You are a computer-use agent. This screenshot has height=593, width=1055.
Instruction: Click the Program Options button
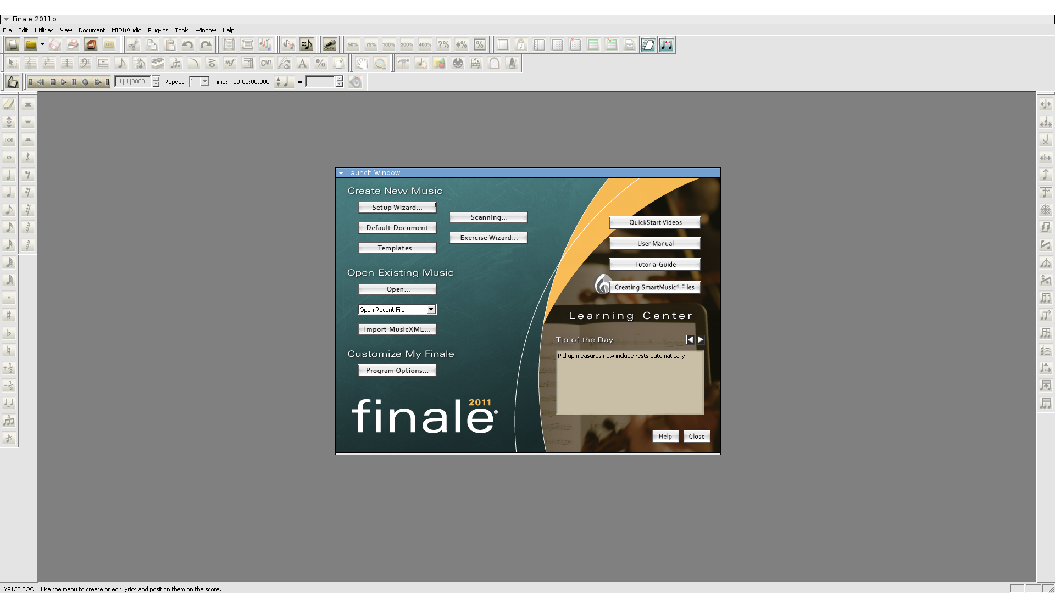pyautogui.click(x=397, y=371)
